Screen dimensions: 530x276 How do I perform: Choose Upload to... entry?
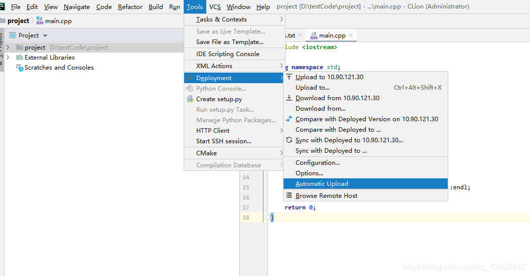tap(365, 88)
